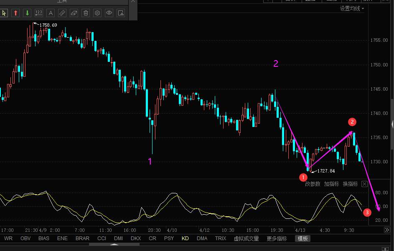Click the 模板 template button
Screen dimensions: 394x251
click(302, 238)
